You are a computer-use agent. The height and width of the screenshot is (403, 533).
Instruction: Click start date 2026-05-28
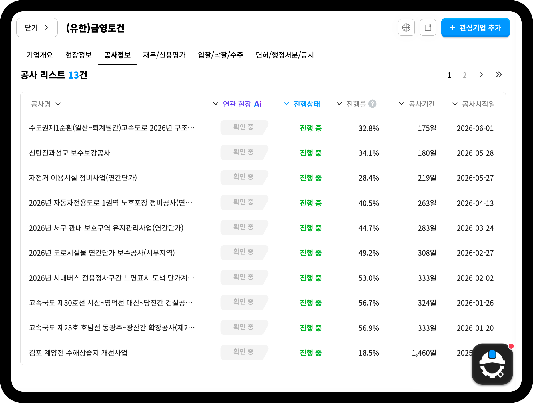(475, 153)
